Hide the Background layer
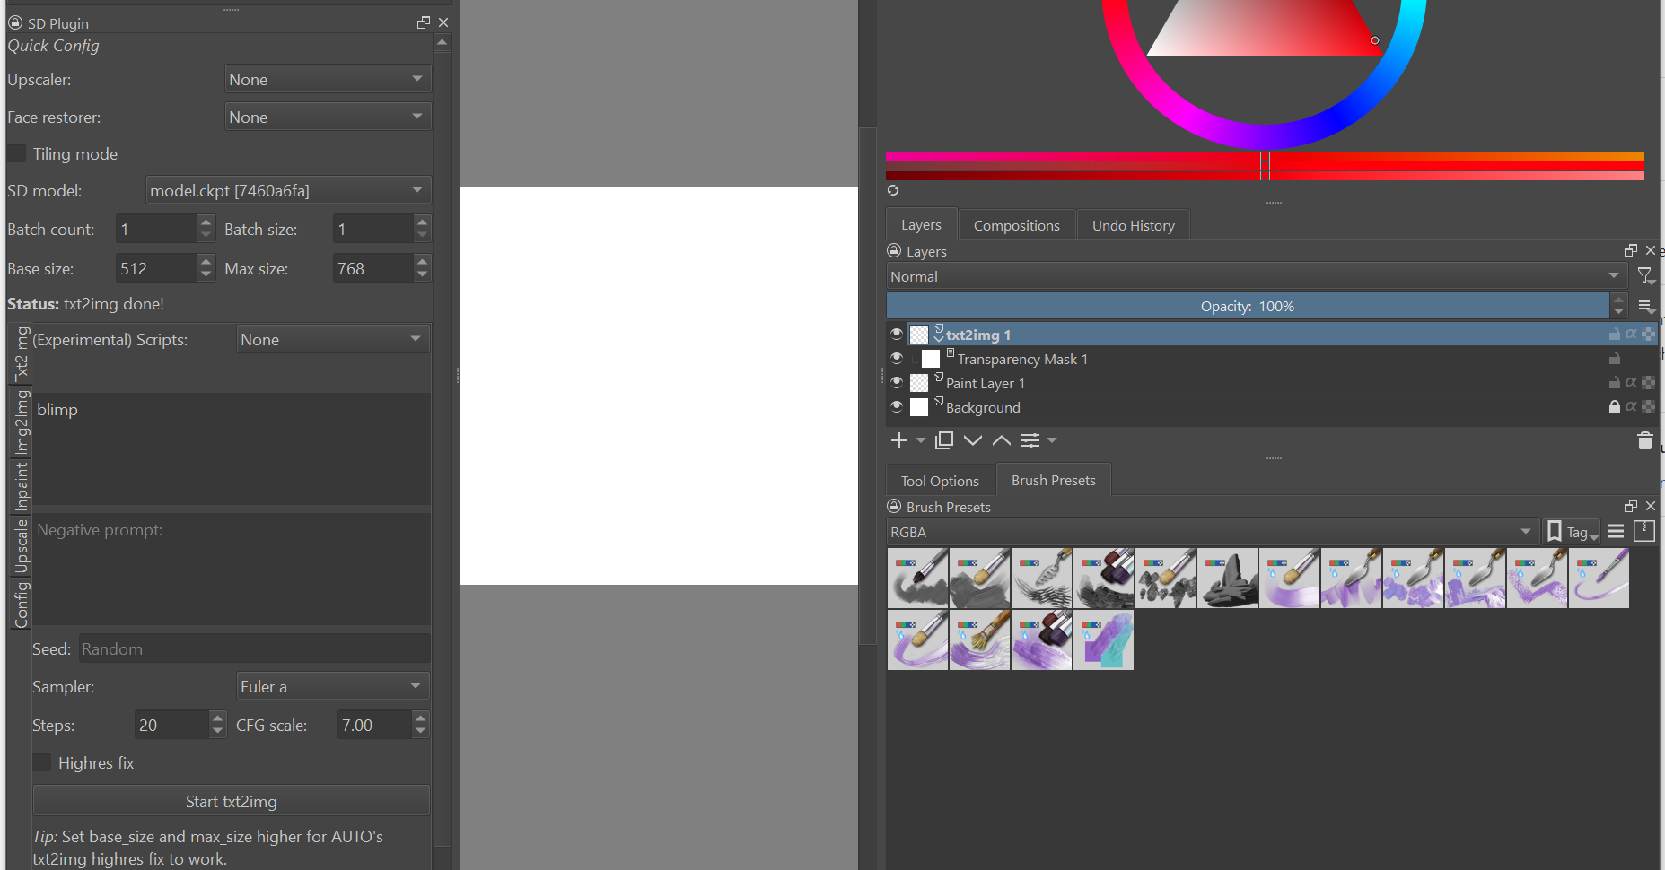This screenshot has height=870, width=1665. [896, 406]
